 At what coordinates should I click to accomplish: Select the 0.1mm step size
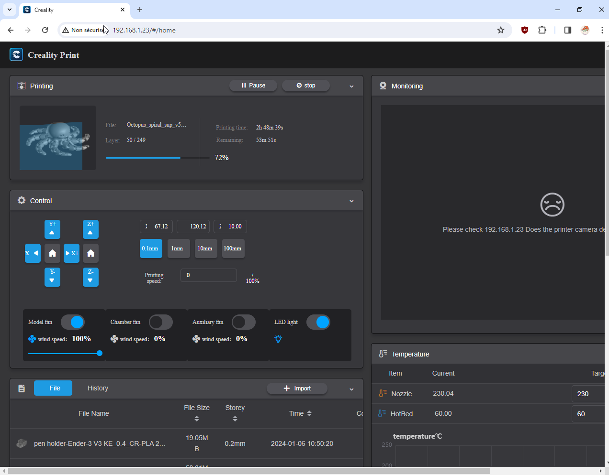tap(151, 248)
